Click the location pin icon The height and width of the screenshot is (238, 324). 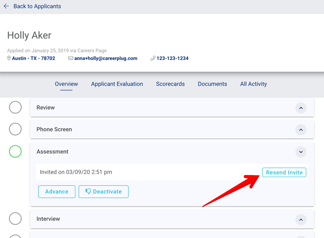tap(9, 59)
